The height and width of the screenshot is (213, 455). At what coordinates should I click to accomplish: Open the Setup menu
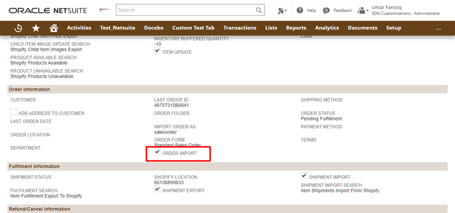[x=394, y=28]
